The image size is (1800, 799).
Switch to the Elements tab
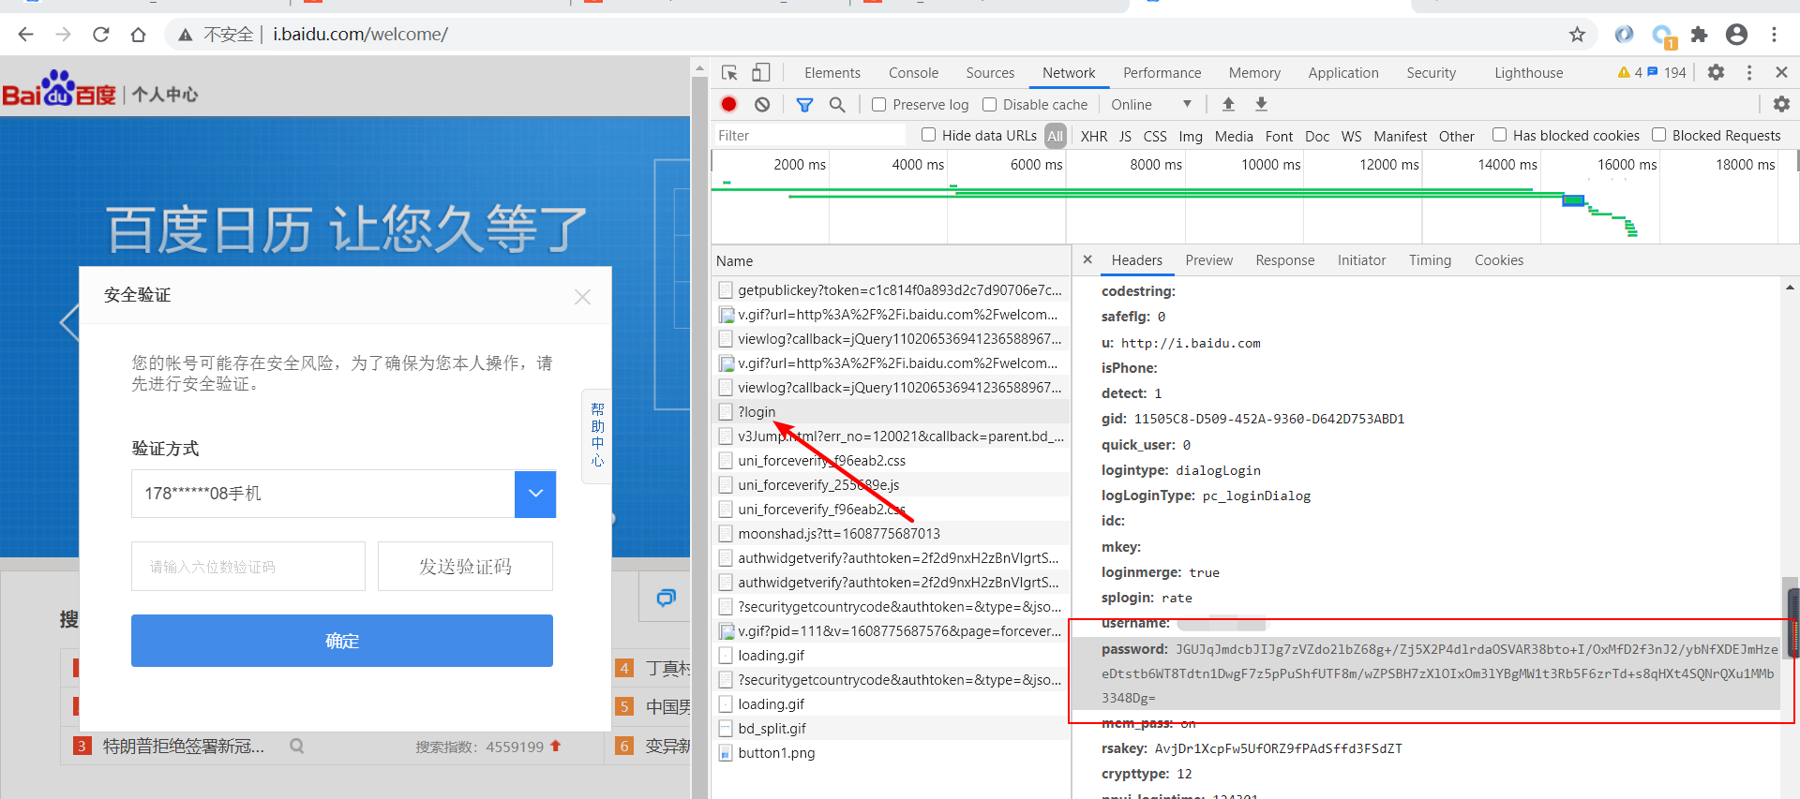tap(832, 73)
